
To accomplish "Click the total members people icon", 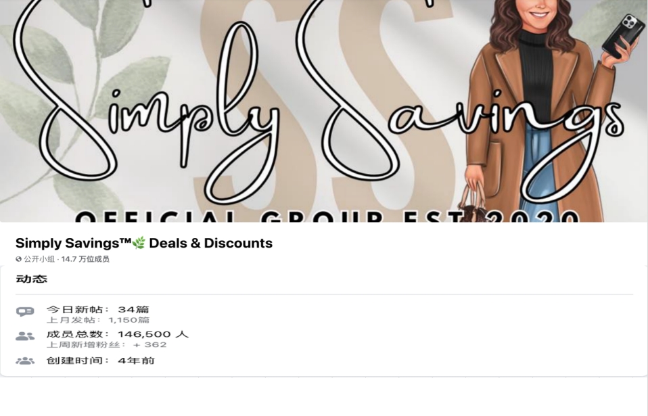I will tap(25, 336).
